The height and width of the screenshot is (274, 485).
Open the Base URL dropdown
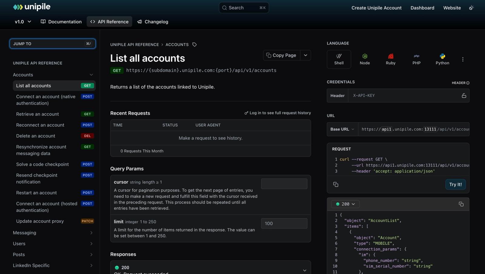coord(342,129)
